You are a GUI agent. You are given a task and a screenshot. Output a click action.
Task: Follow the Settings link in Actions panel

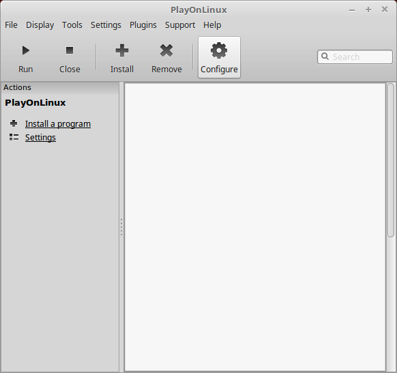pos(40,138)
